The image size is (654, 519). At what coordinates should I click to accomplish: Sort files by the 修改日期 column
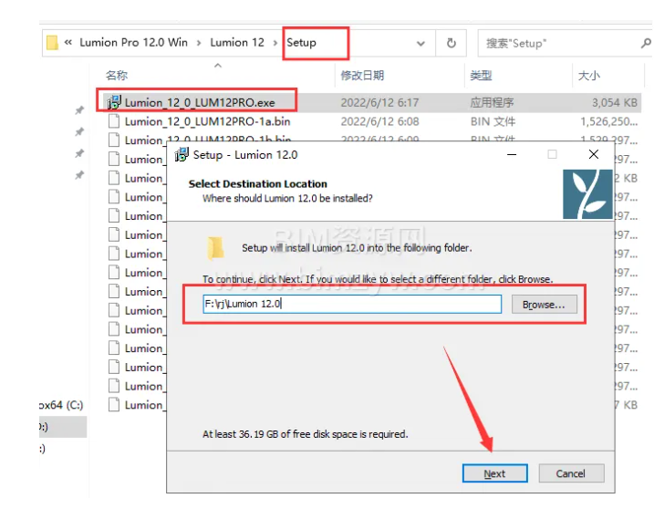tap(362, 76)
